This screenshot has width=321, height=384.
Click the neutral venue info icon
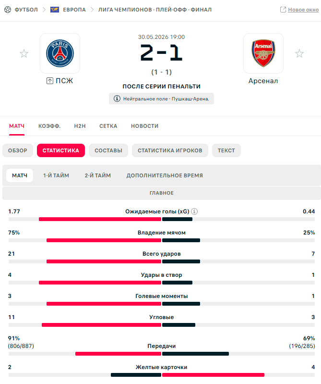[117, 99]
